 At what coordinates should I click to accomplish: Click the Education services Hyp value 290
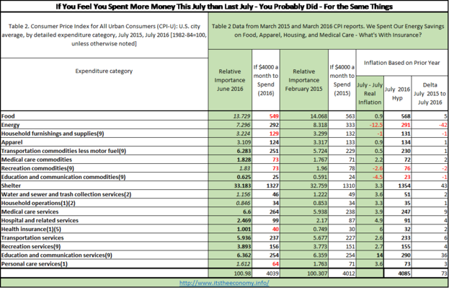tap(406, 255)
